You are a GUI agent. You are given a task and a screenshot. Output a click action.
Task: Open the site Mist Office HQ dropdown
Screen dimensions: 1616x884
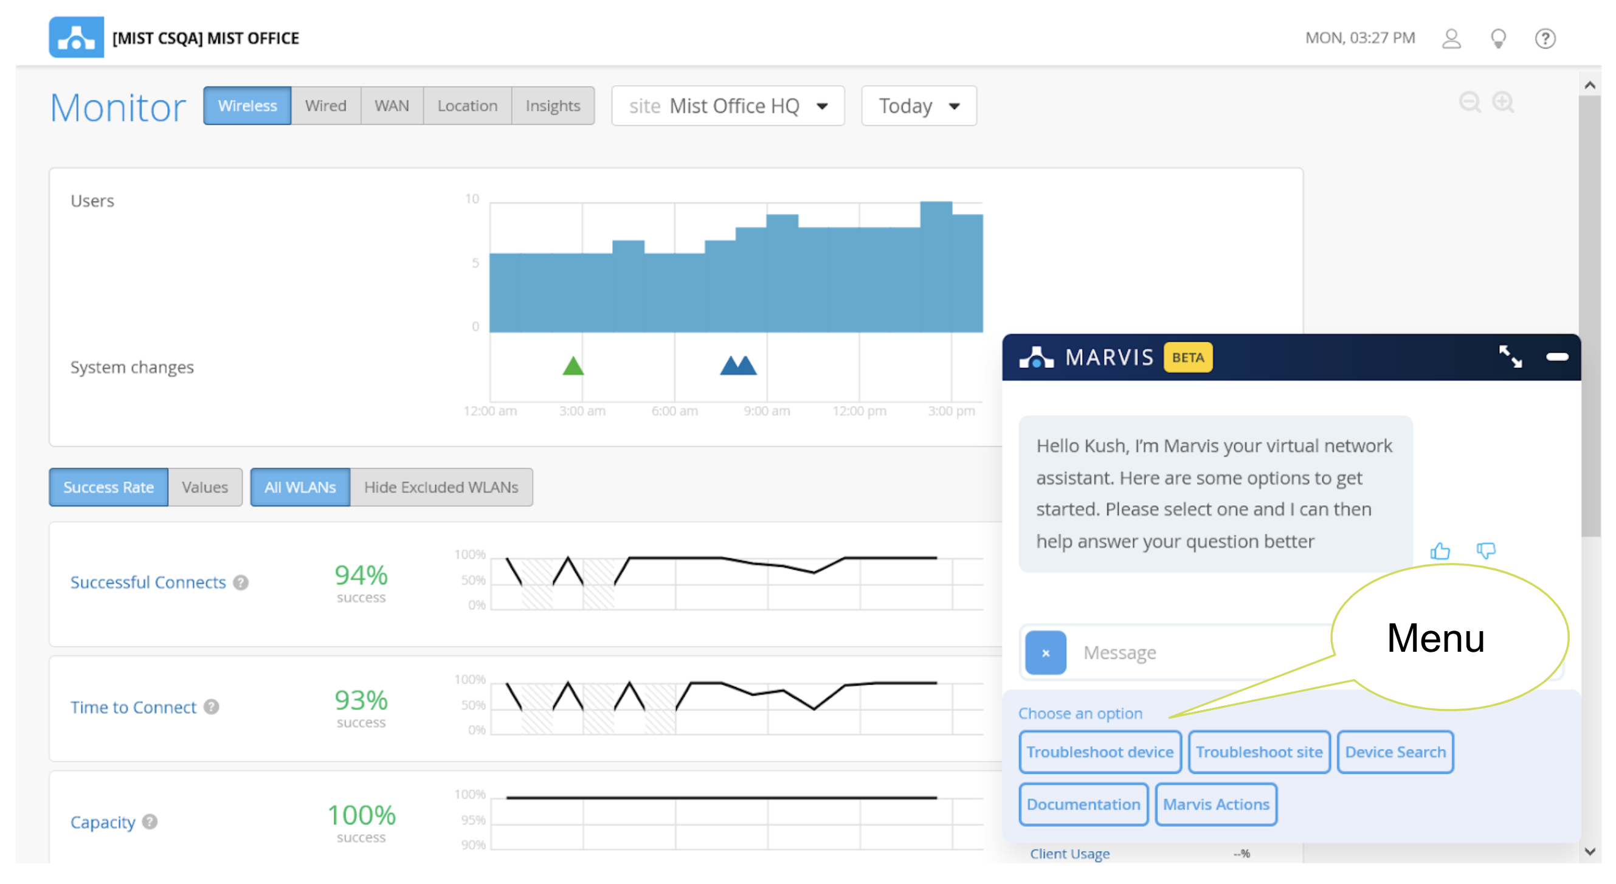pos(727,105)
